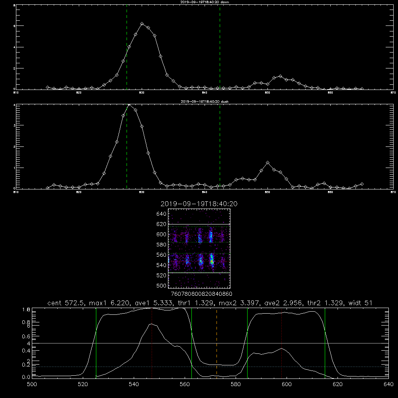Screen dimensions: 398x398
Task: Click the secondary peak near 852 on dawn plot
Action: [280, 76]
